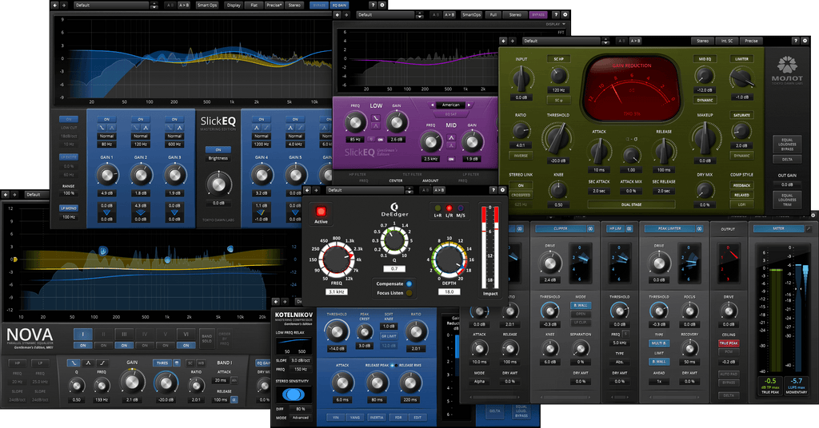Click DeEdger Depth knob
The width and height of the screenshot is (819, 428).
tap(448, 260)
